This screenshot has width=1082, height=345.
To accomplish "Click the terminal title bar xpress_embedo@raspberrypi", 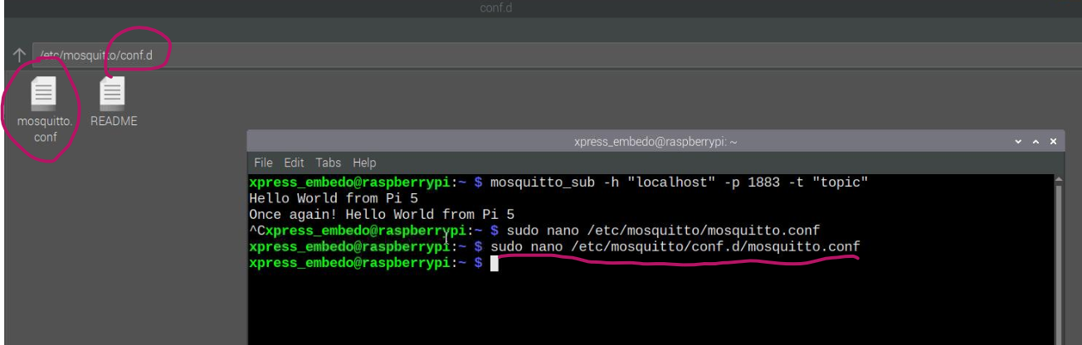I will click(656, 142).
